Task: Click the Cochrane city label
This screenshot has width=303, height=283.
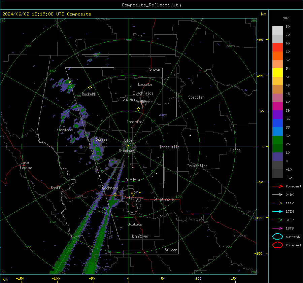Action: [110, 188]
